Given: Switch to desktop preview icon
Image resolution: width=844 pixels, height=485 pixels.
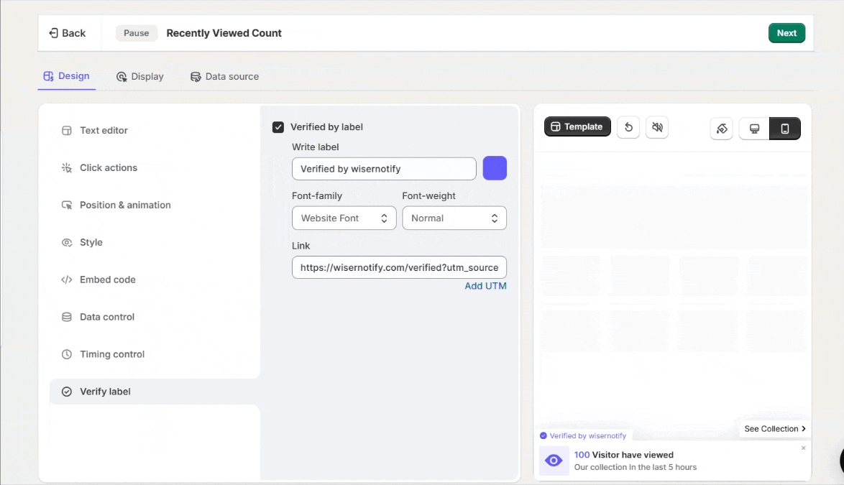Looking at the screenshot, I should point(755,129).
